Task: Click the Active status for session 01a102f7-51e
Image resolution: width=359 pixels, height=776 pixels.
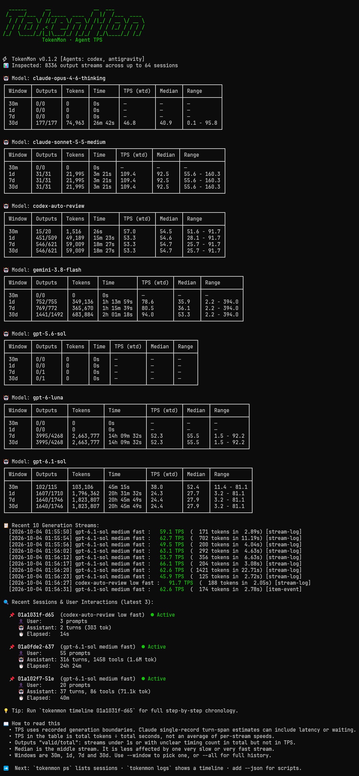Action: 154,679
